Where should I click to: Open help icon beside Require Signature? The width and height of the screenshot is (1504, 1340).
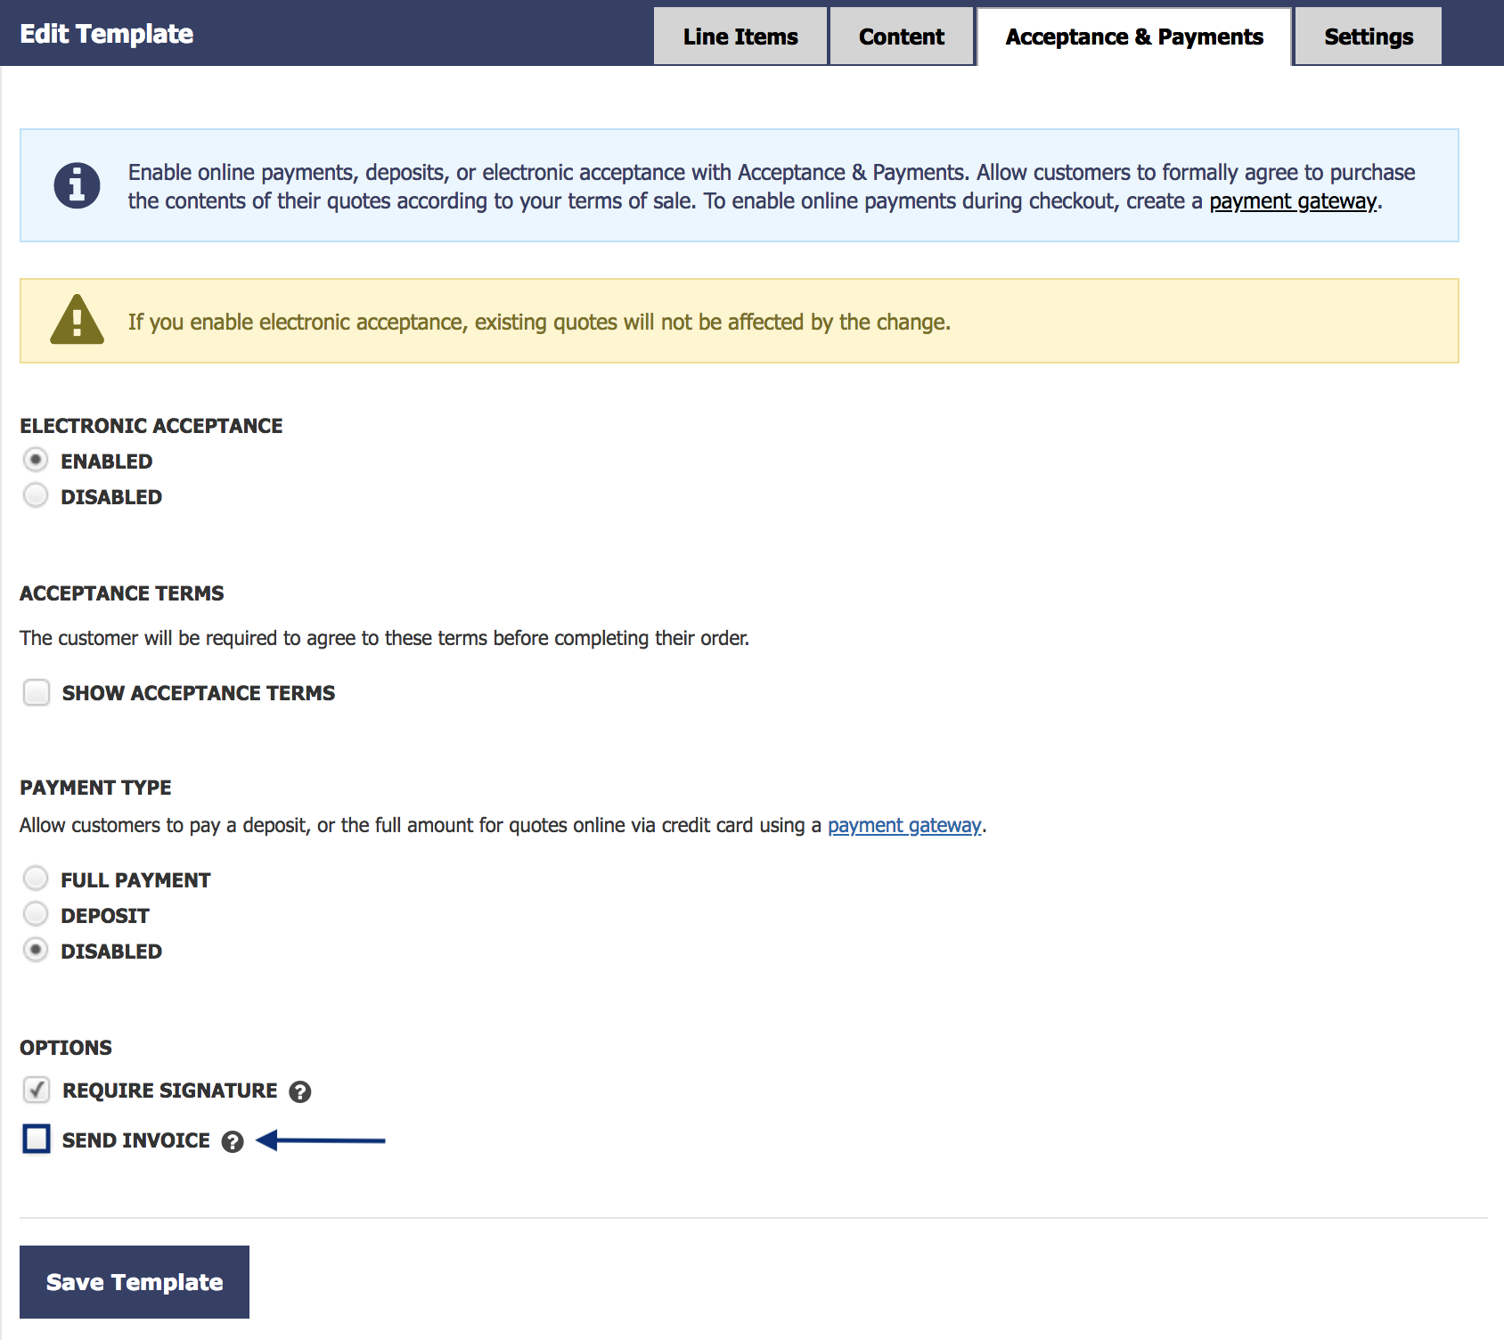pyautogui.click(x=300, y=1092)
